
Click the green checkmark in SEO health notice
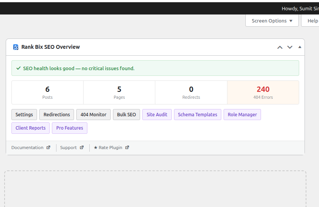pyautogui.click(x=19, y=68)
